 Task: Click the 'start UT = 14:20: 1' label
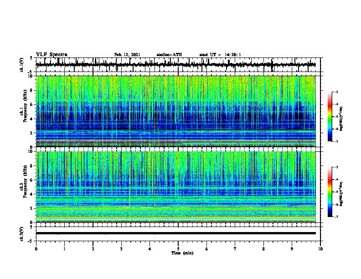[220, 55]
